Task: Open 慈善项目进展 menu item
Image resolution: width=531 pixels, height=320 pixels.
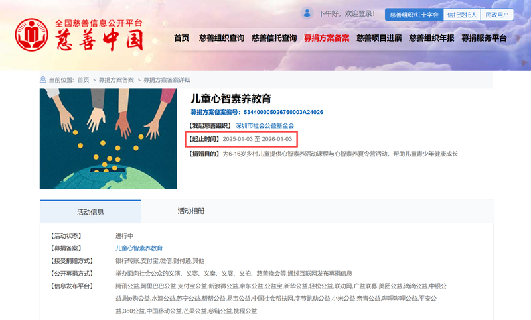Action: click(379, 38)
